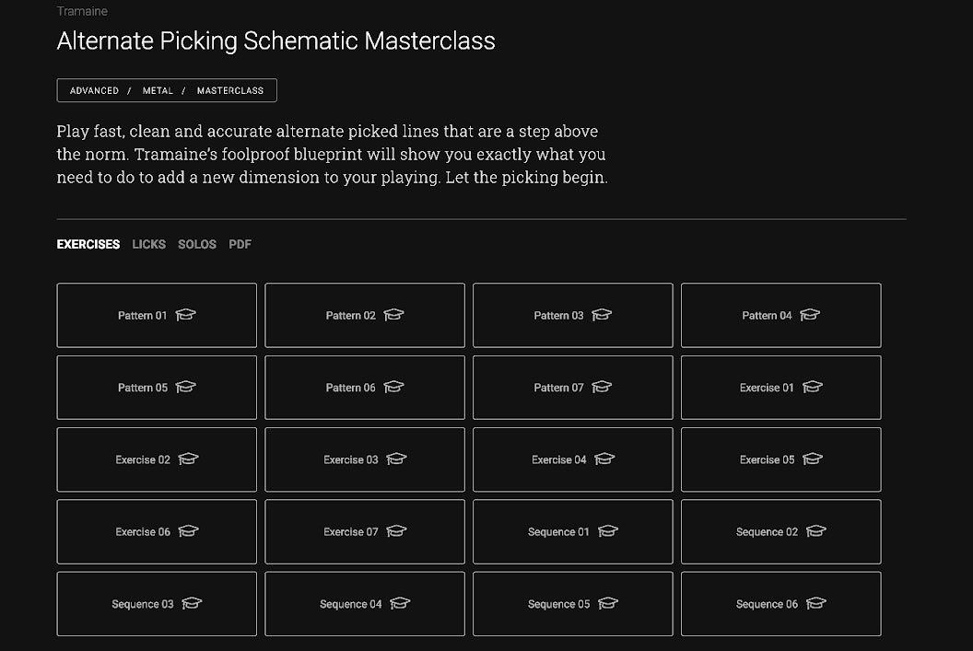
Task: Click the Tramaine instructor name link
Action: (82, 11)
